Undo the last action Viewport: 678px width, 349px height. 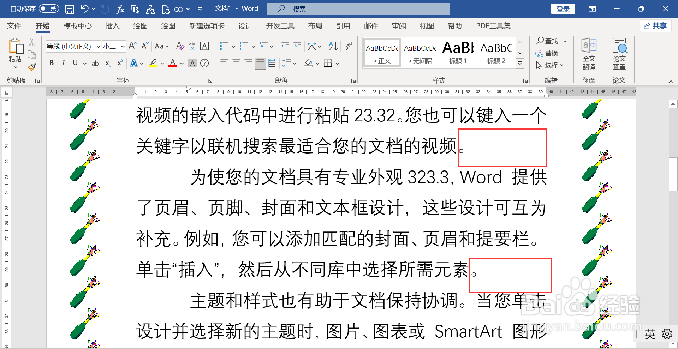point(84,9)
